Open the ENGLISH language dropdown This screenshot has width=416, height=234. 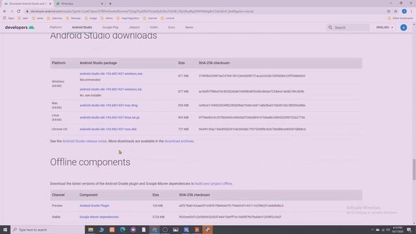click(385, 27)
